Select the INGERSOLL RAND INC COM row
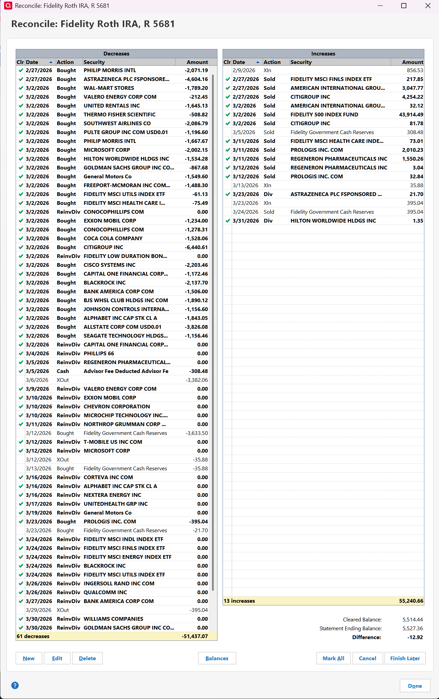The height and width of the screenshot is (699, 439). point(113,583)
